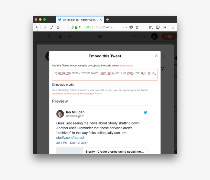Open the Firefox hamburger menu
Image resolution: width=210 pixels, height=180 pixels.
tap(173, 27)
